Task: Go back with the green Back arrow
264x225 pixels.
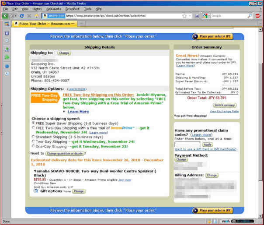Action: 5,16
